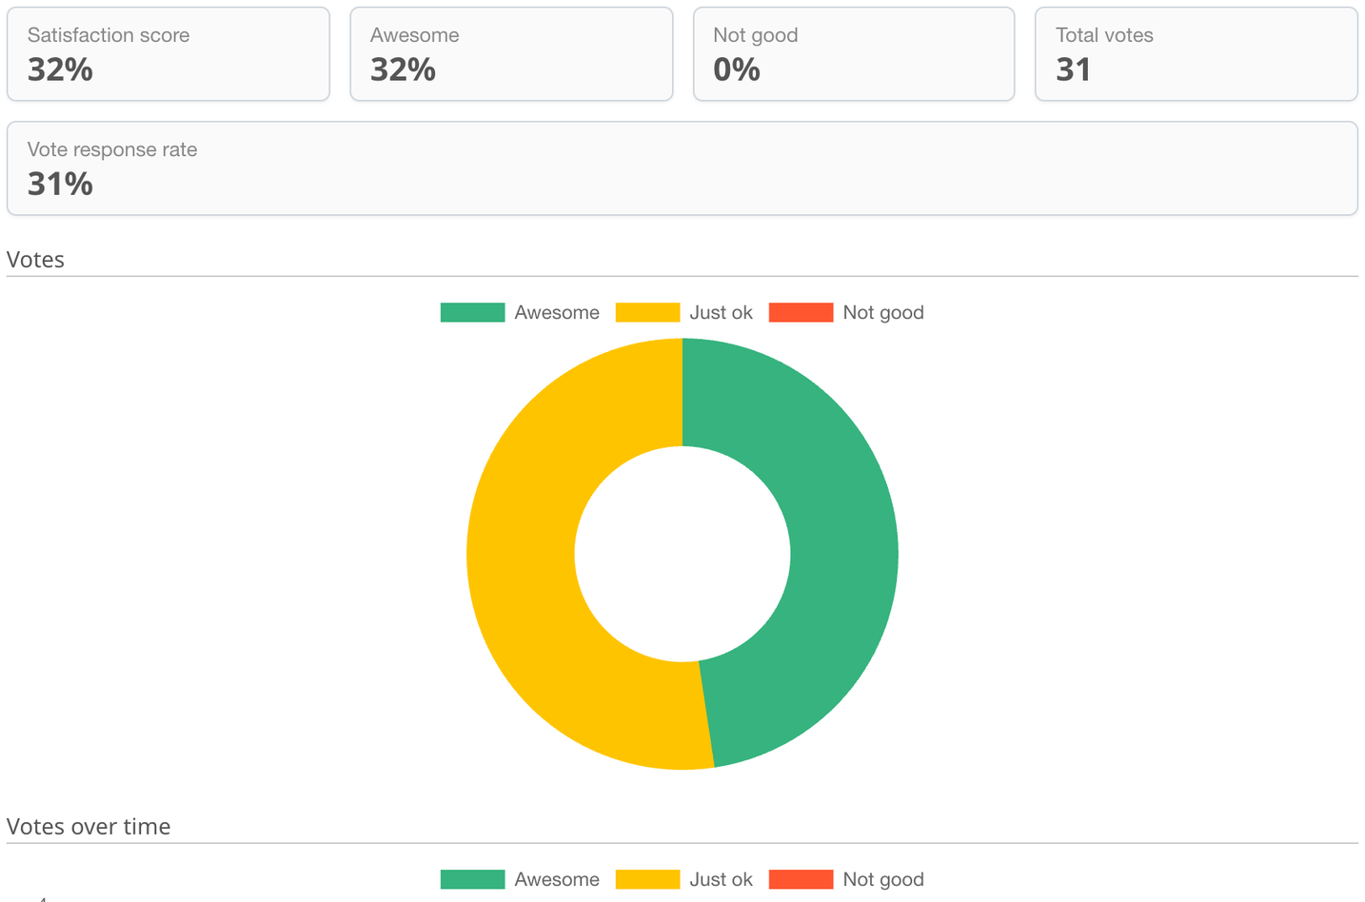Open the Awesome percentage card
1365x902 pixels.
(x=511, y=54)
